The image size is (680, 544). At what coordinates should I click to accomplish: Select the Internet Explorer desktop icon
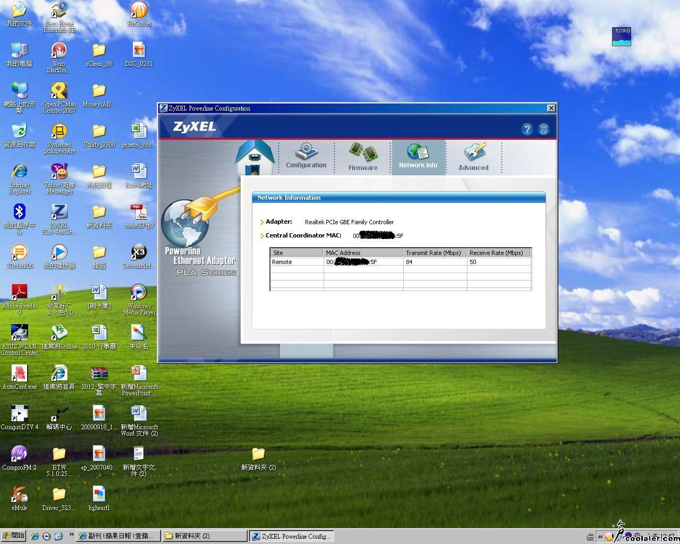pyautogui.click(x=20, y=178)
